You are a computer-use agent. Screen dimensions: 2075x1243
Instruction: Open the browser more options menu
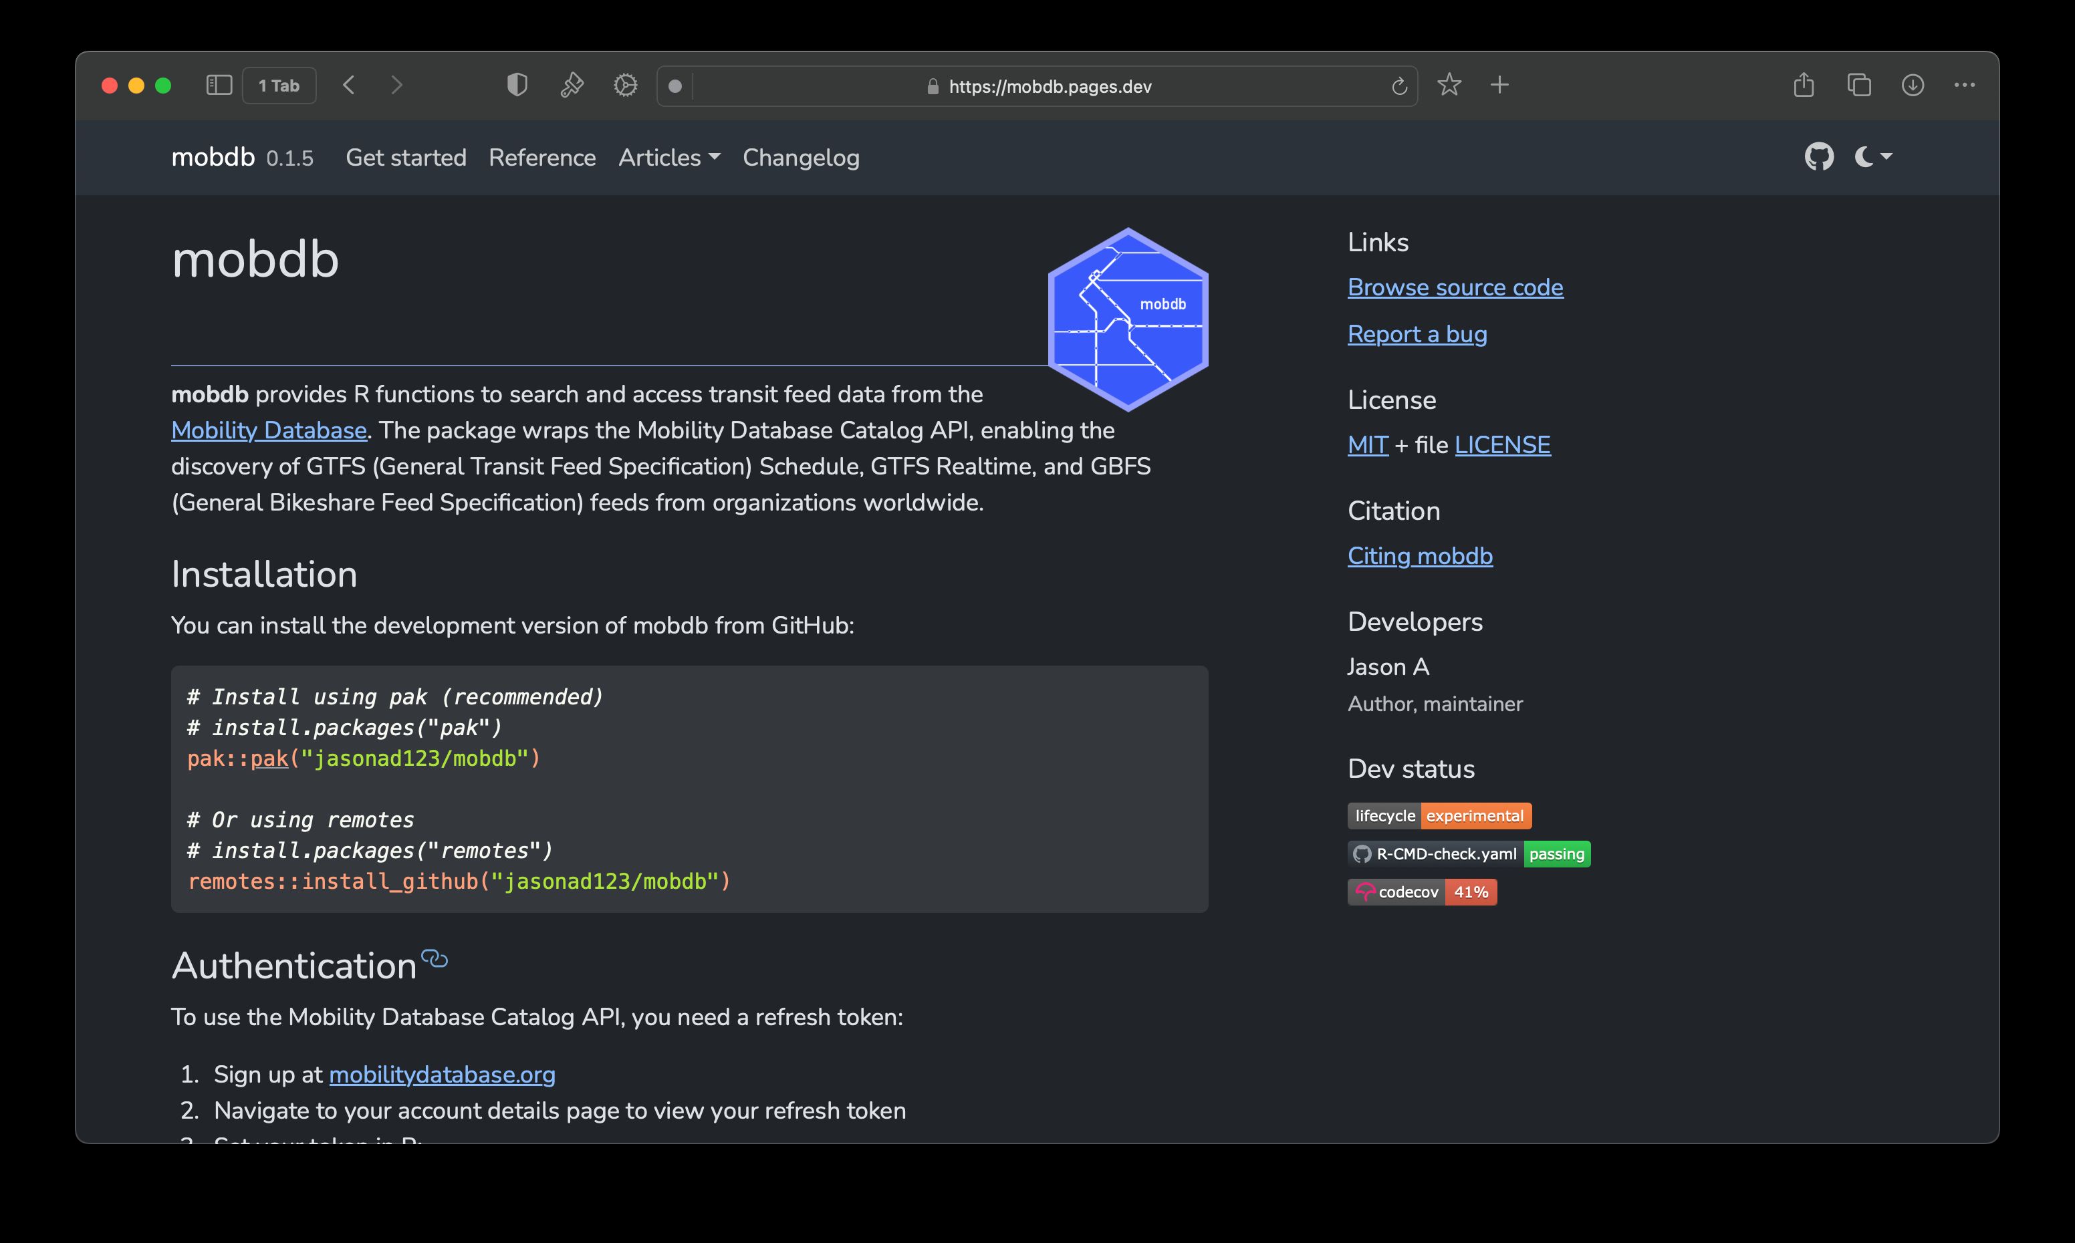point(1965,85)
